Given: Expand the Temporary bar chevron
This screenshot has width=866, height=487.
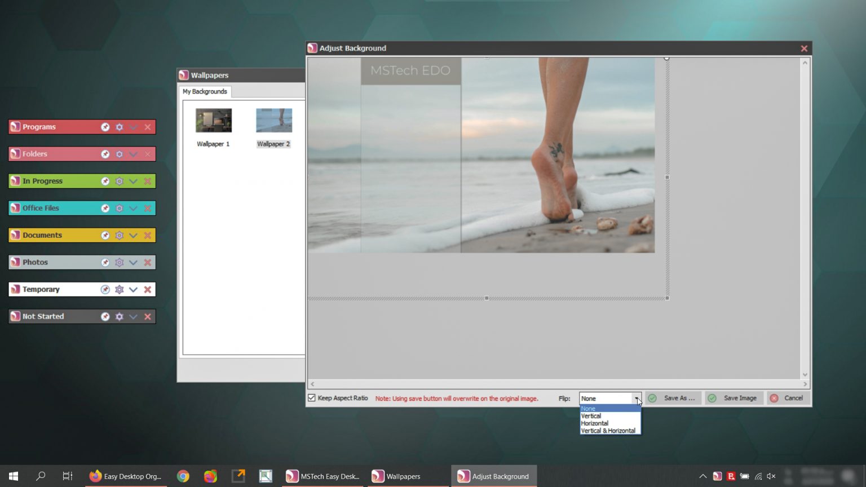Looking at the screenshot, I should click(134, 289).
